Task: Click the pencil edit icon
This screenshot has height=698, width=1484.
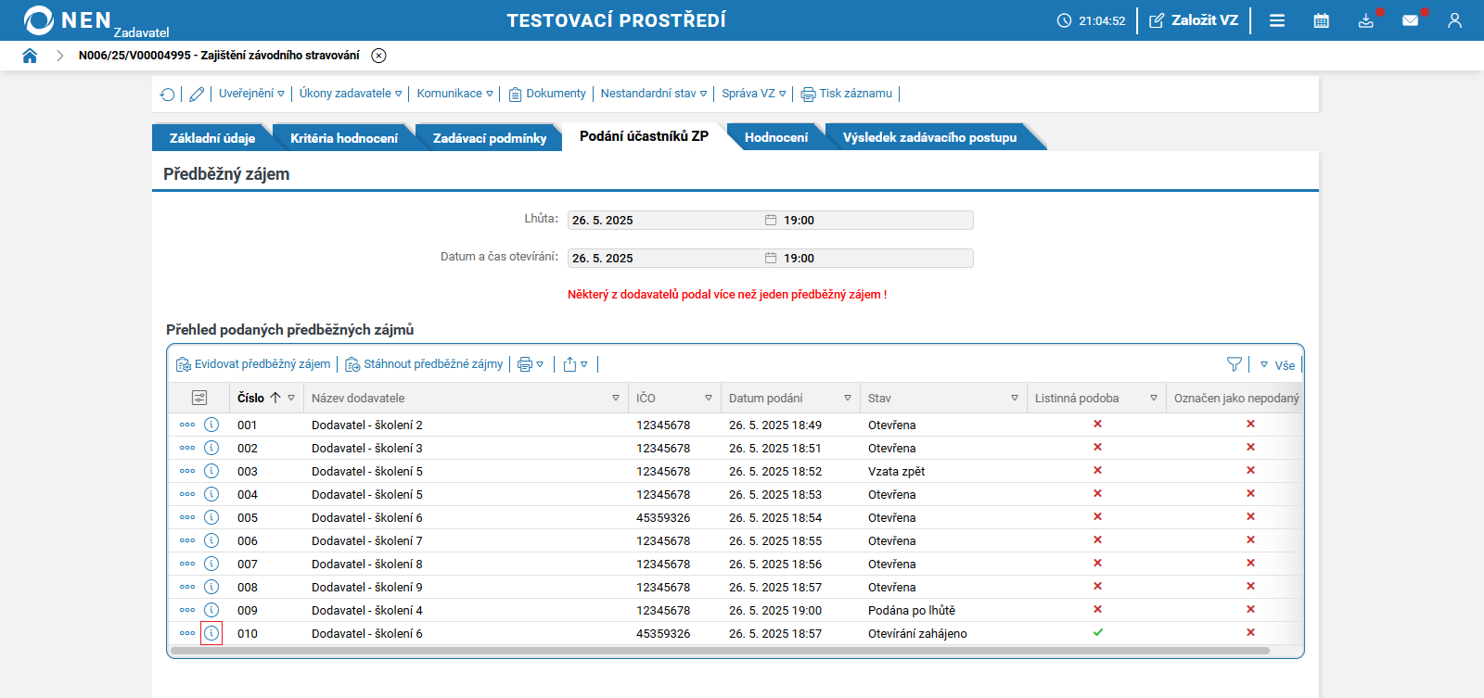Action: 197,95
